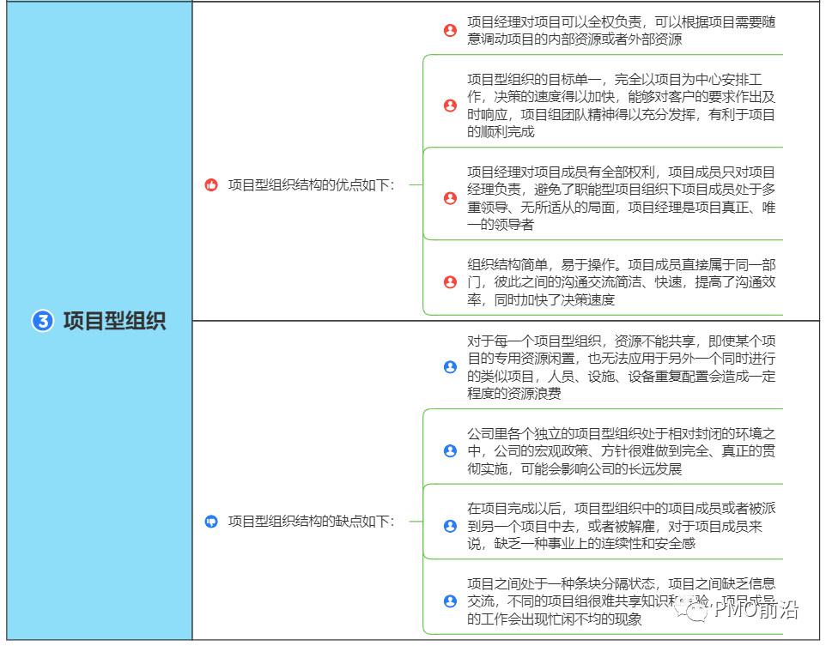The width and height of the screenshot is (826, 646).
Task: Select text 在项目完成以后 paragraph
Action: (621, 526)
